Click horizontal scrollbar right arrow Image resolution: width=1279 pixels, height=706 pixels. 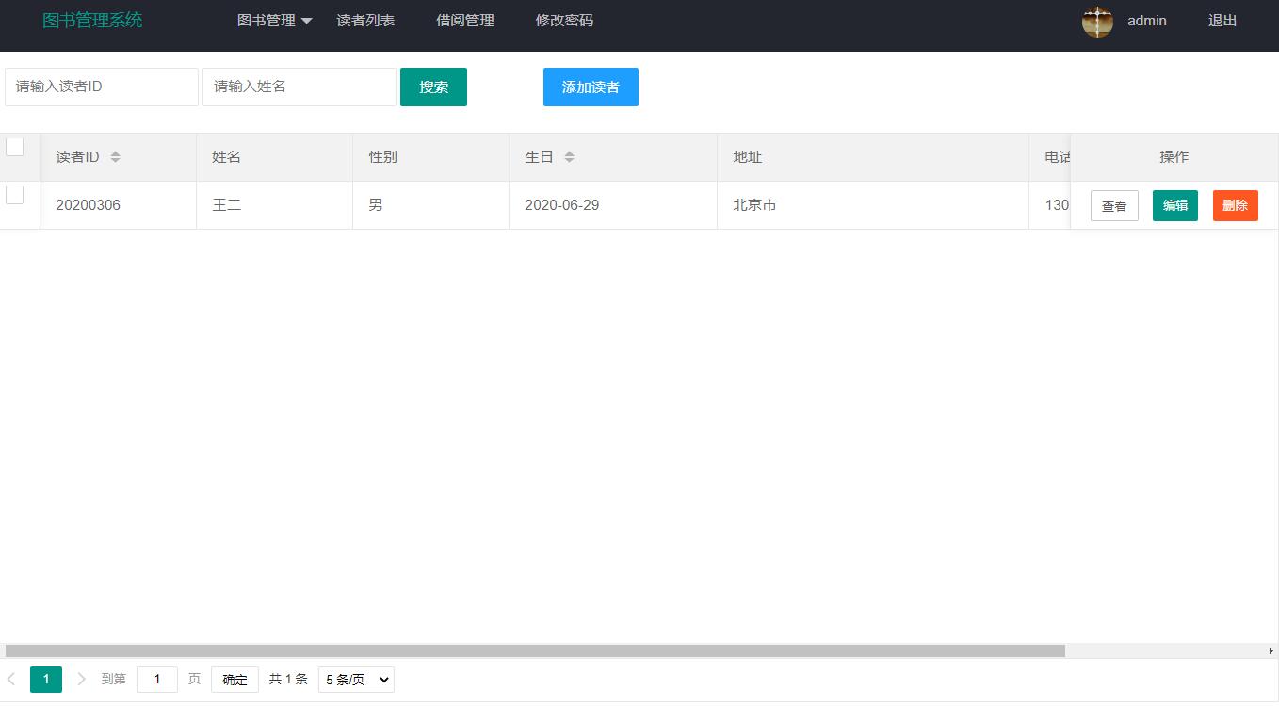[1271, 650]
